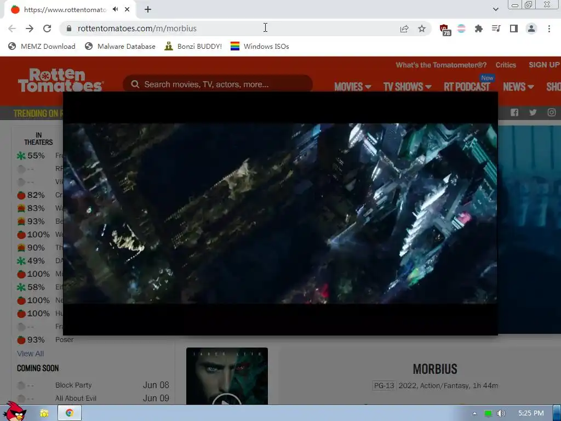Reload the page with the refresh icon

click(x=47, y=29)
